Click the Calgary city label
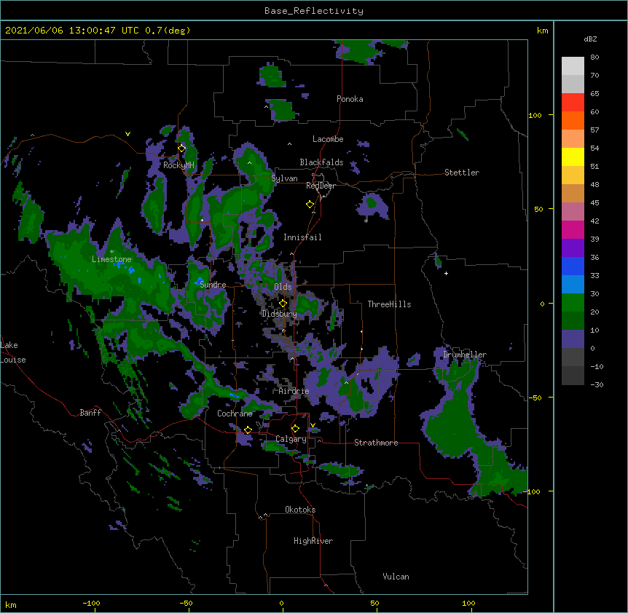 [x=291, y=439]
